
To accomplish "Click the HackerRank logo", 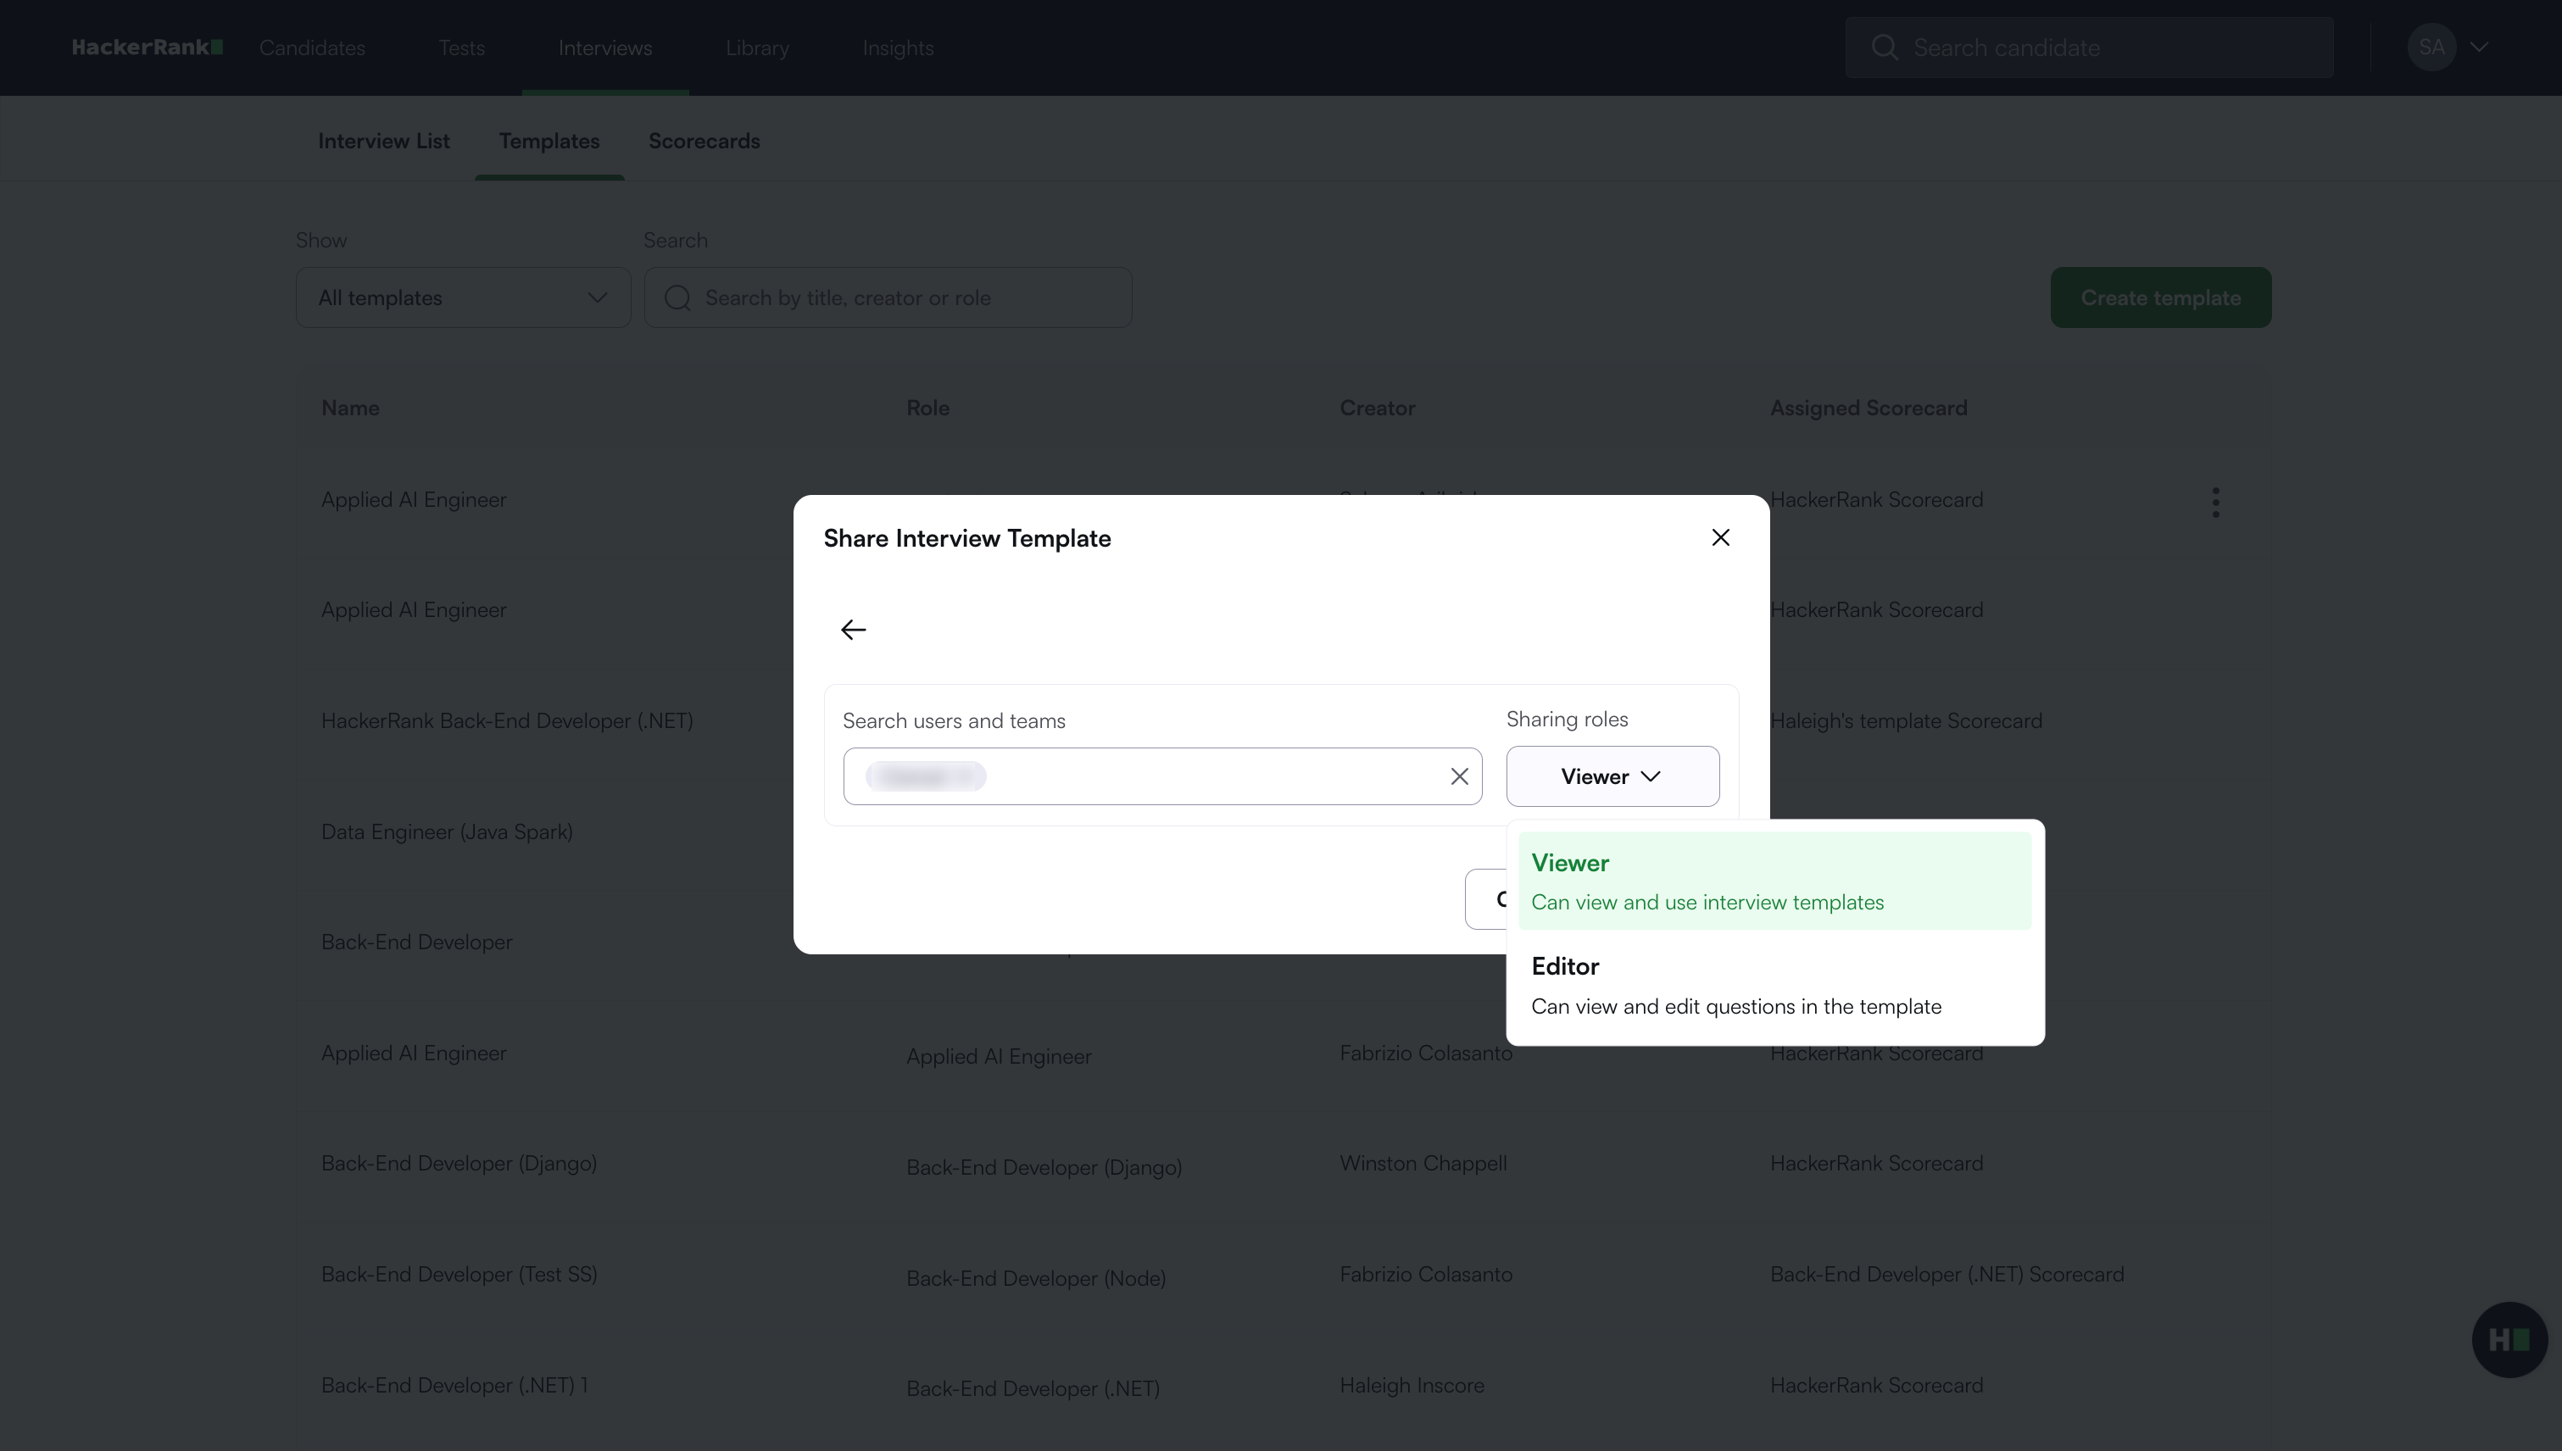I will click(x=148, y=47).
